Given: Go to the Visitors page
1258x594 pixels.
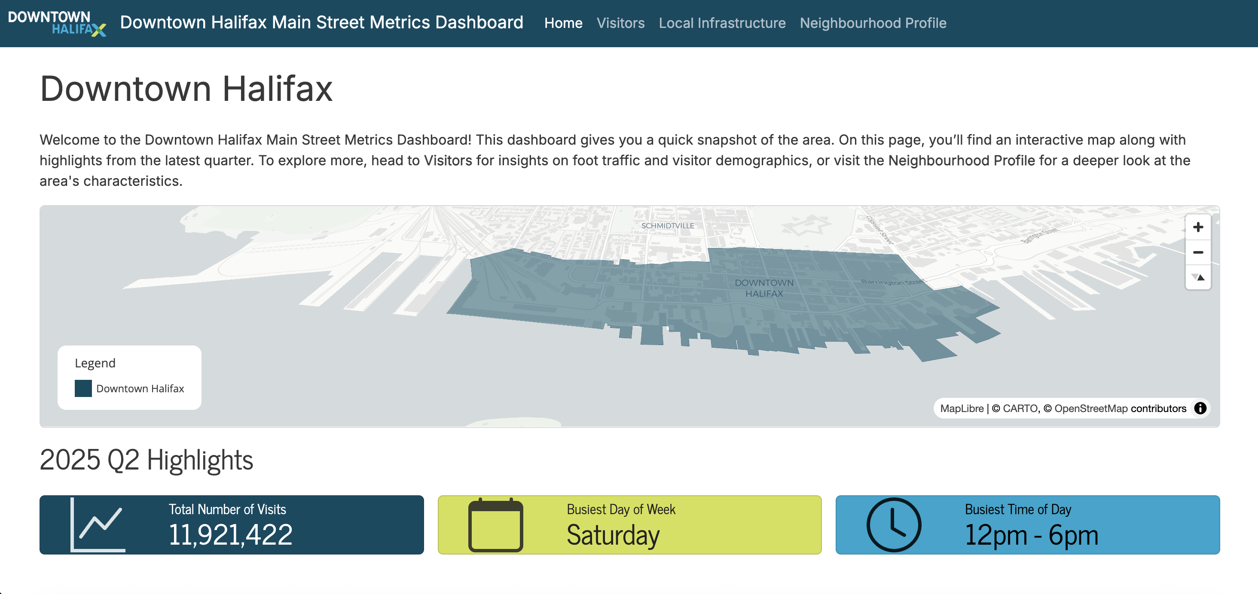Looking at the screenshot, I should pyautogui.click(x=620, y=23).
